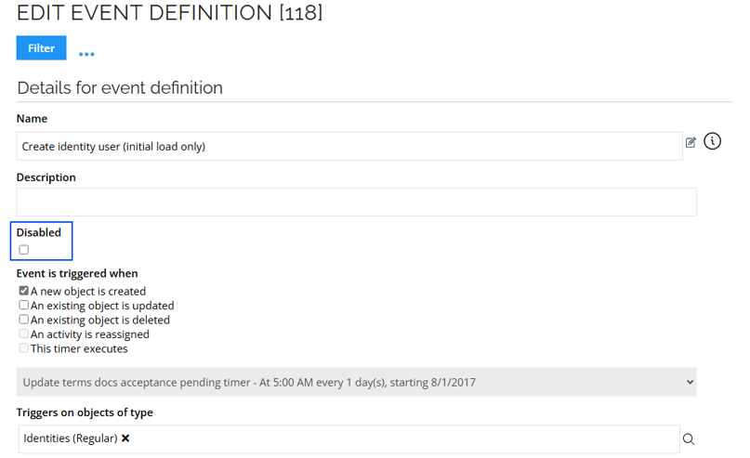Click into the Name text field
Screen dimensions: 750x458
point(349,147)
